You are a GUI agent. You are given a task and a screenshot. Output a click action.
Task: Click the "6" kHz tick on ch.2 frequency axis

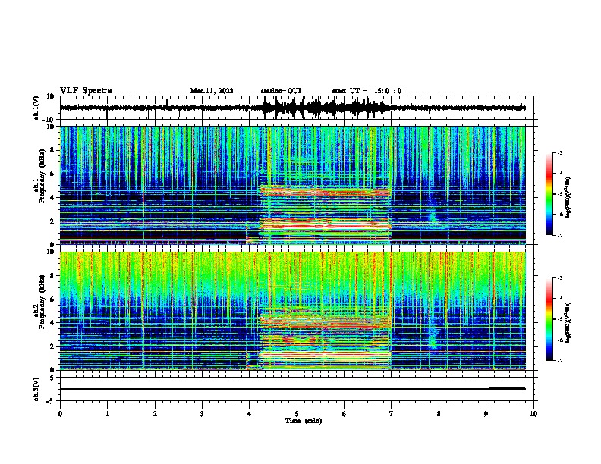click(53, 299)
